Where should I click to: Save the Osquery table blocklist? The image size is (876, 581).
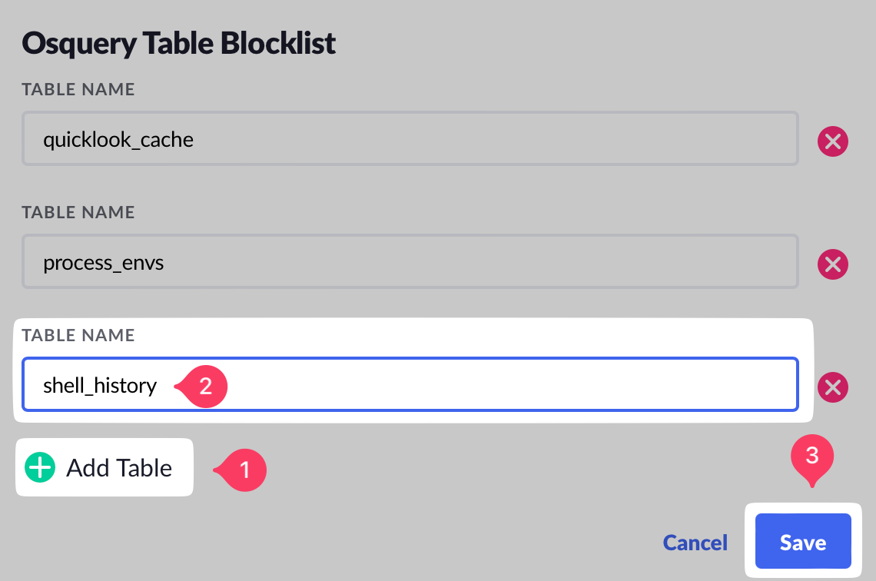click(803, 543)
